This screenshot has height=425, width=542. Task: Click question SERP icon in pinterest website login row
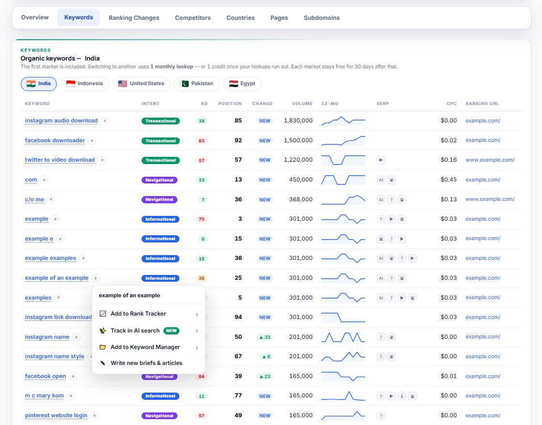pyautogui.click(x=381, y=416)
